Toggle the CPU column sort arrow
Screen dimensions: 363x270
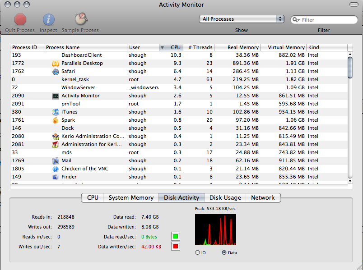[162, 47]
